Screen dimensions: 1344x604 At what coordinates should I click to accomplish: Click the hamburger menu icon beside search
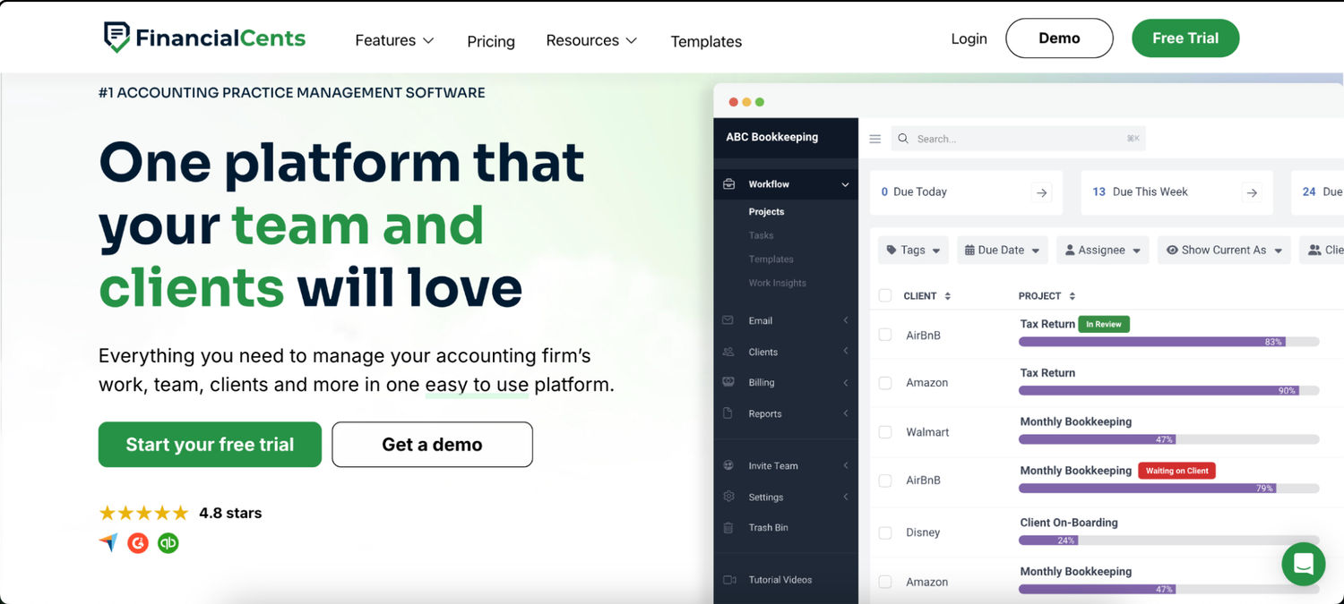(875, 139)
